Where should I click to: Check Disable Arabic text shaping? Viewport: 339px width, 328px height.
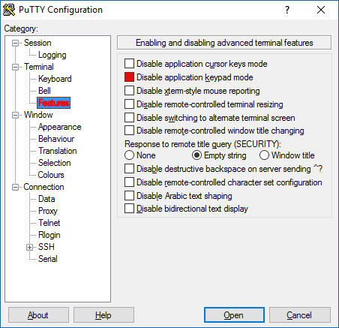(129, 196)
